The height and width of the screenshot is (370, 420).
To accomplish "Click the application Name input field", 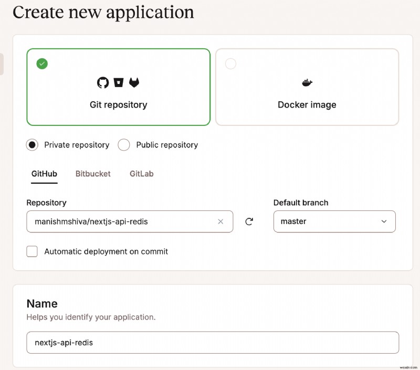I will point(213,342).
